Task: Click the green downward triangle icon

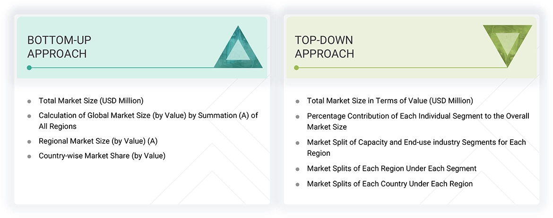Action: [507, 43]
